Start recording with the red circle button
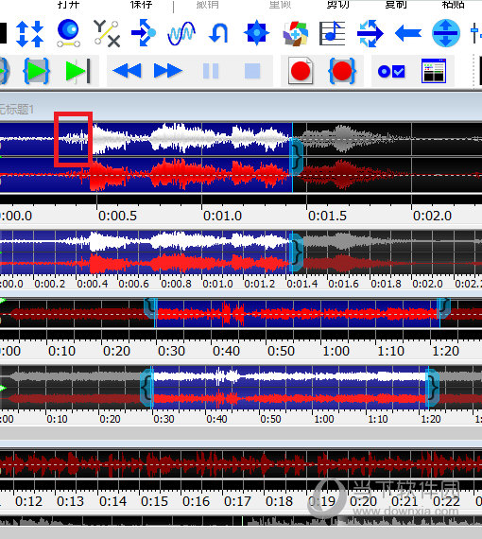Viewport: 482px width, 539px height. tap(301, 71)
